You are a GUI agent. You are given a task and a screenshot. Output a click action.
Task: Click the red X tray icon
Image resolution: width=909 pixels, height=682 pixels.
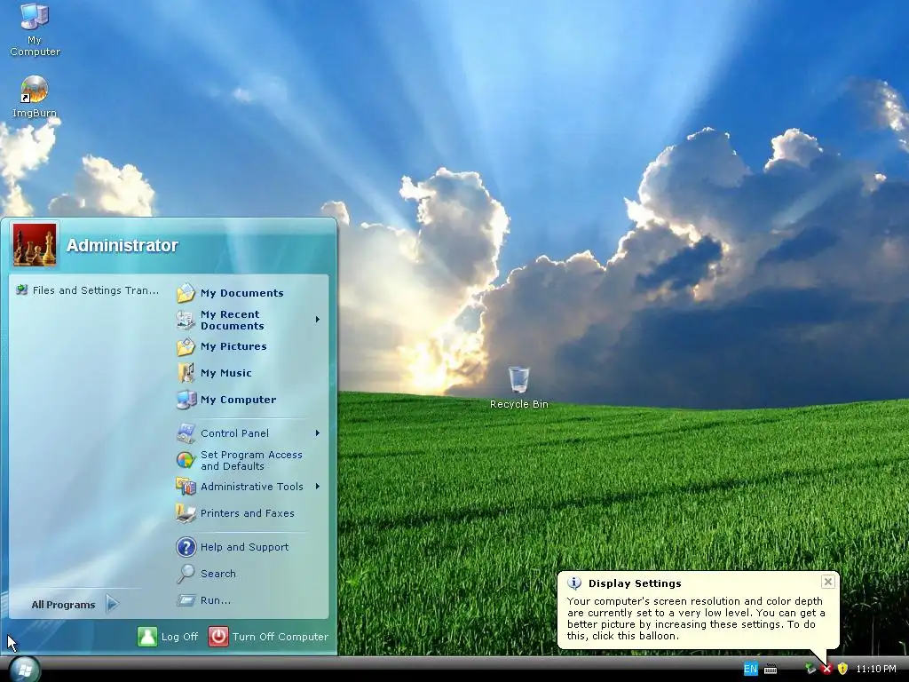click(826, 669)
